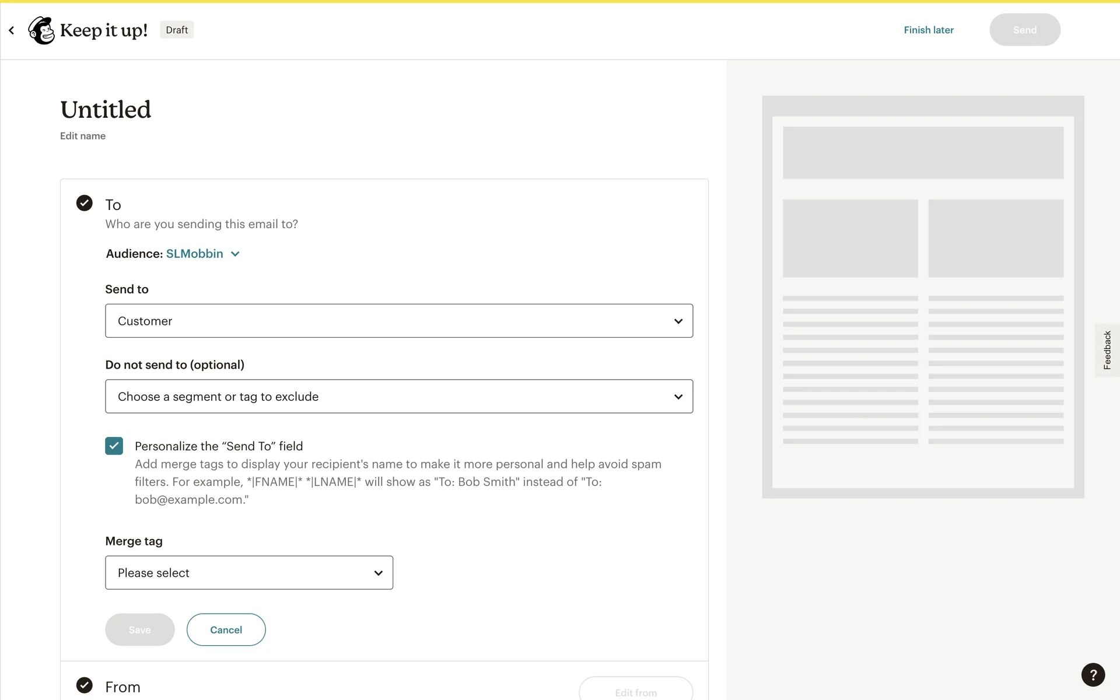Click Edit name under Untitled

click(x=83, y=136)
